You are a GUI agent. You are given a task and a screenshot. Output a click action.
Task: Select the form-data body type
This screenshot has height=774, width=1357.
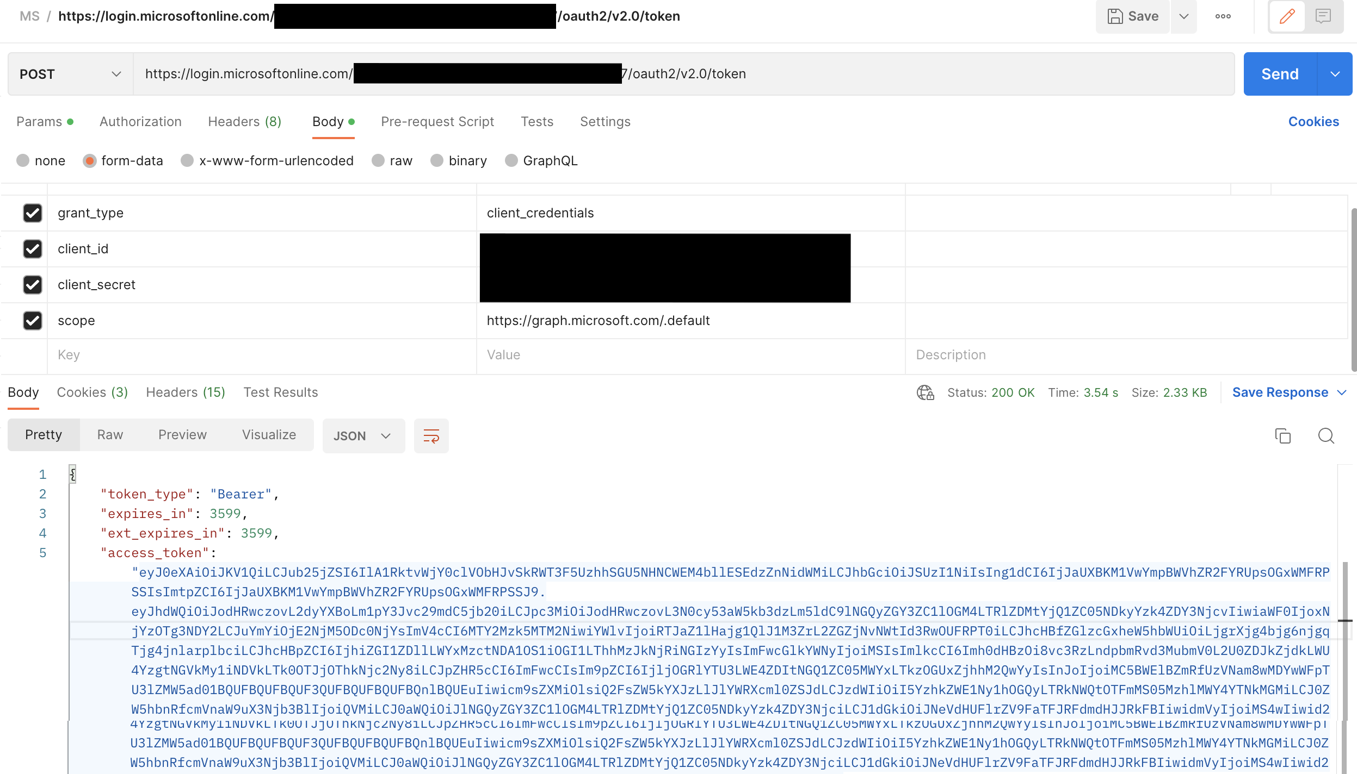[90, 160]
